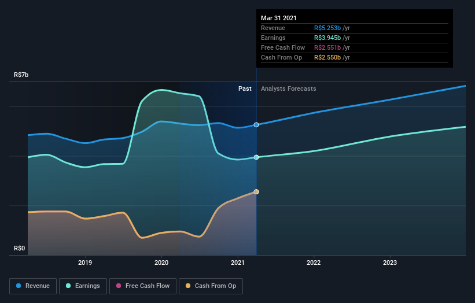Click the 2019 x-axis label
Screen dimensions: 475x303
click(85, 263)
